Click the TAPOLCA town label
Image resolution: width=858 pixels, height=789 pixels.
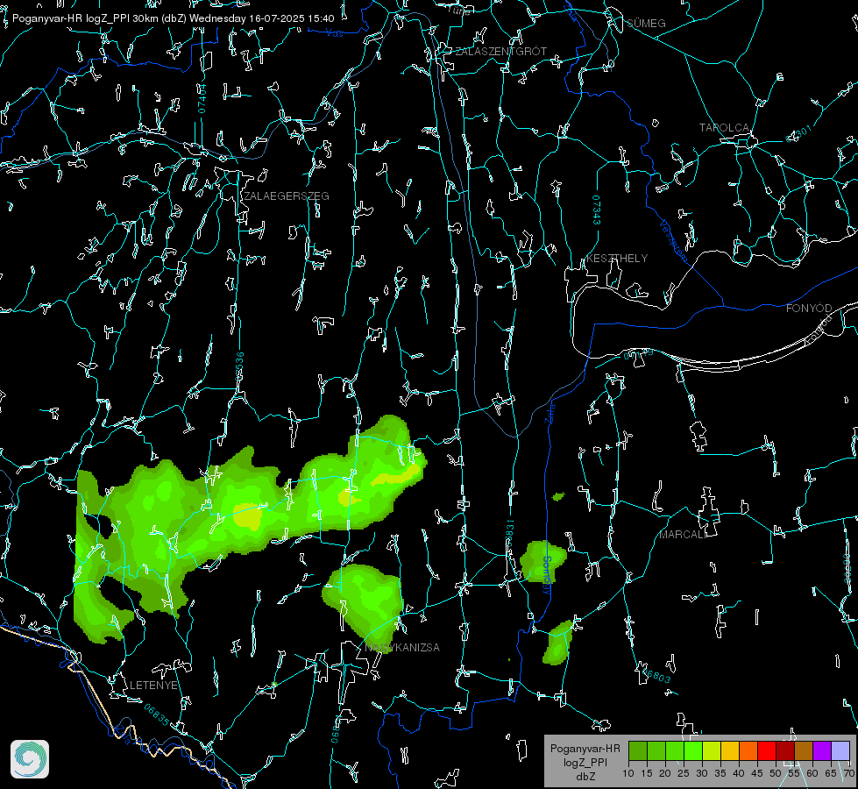pos(724,128)
